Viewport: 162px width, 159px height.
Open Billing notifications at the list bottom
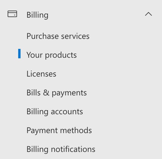click(x=61, y=149)
